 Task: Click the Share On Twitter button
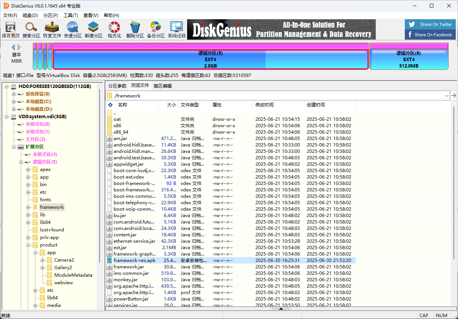(x=430, y=24)
